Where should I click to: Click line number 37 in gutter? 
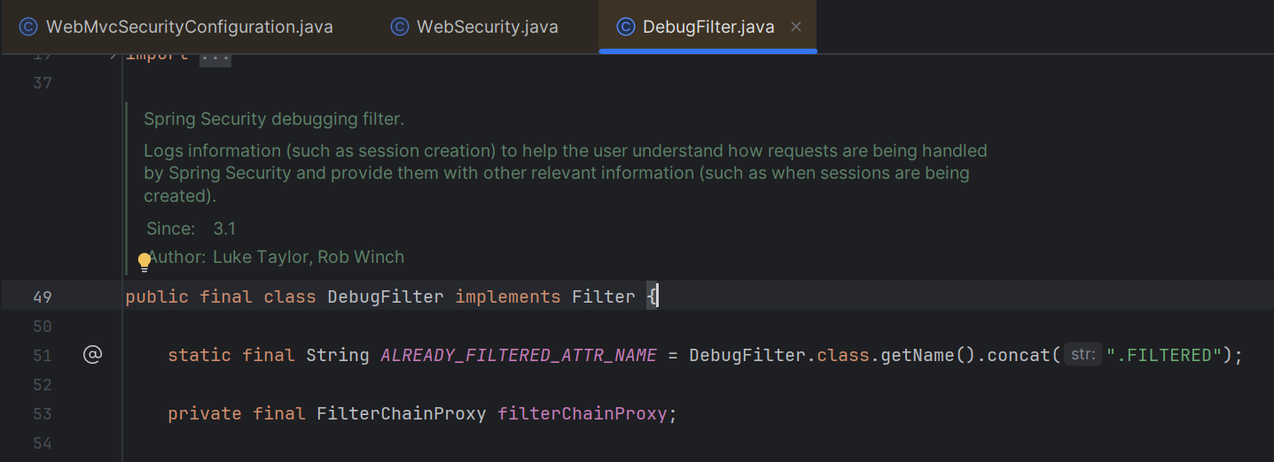point(43,83)
